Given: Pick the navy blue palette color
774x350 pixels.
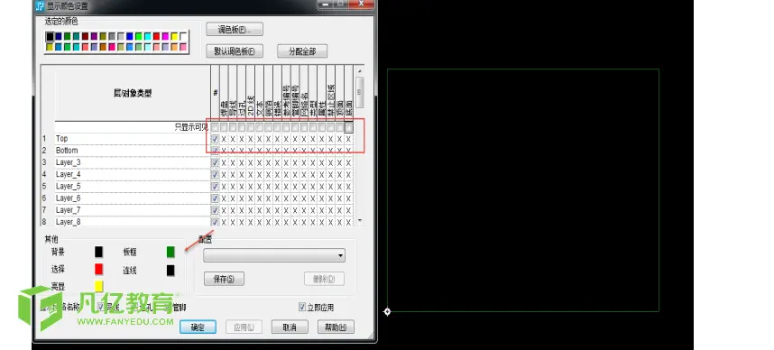Looking at the screenshot, I should pos(59,36).
